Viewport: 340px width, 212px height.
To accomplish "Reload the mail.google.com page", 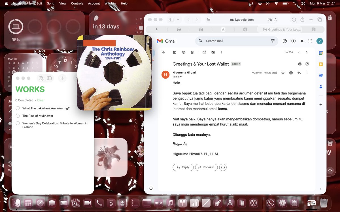I will coord(275,20).
